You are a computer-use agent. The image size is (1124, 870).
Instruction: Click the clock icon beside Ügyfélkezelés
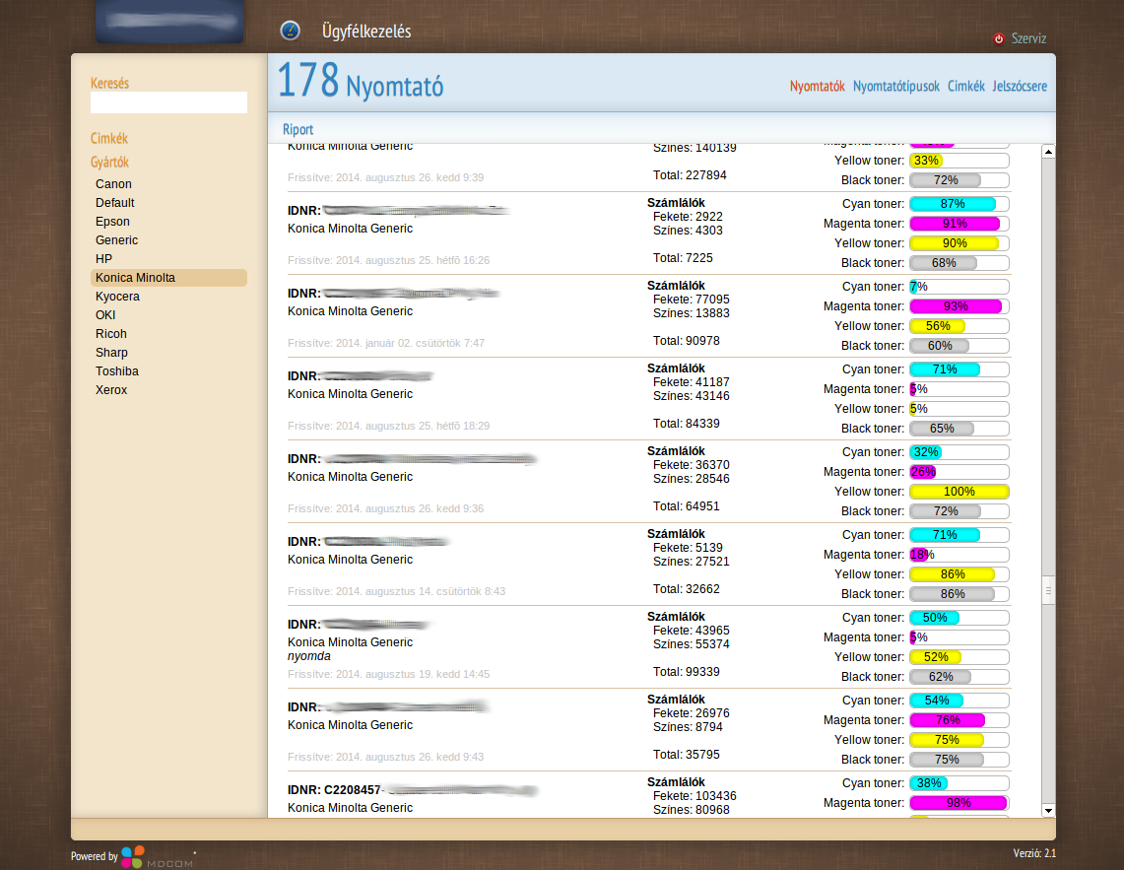(x=290, y=31)
